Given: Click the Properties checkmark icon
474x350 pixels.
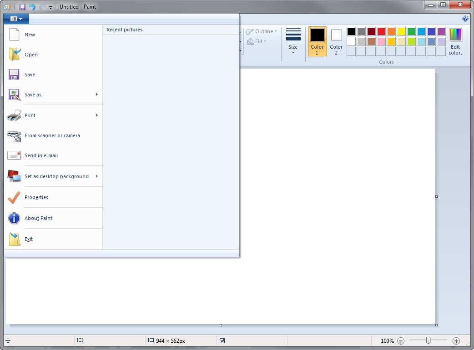Looking at the screenshot, I should tap(14, 197).
